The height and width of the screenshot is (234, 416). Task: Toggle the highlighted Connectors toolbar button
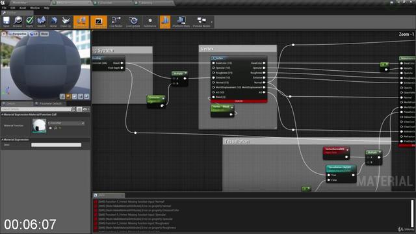[81, 21]
